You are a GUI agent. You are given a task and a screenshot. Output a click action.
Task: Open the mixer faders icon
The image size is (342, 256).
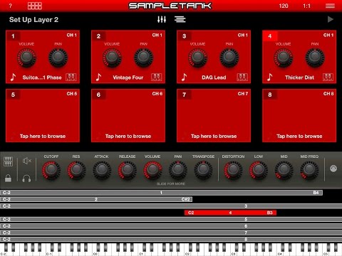pyautogui.click(x=162, y=19)
